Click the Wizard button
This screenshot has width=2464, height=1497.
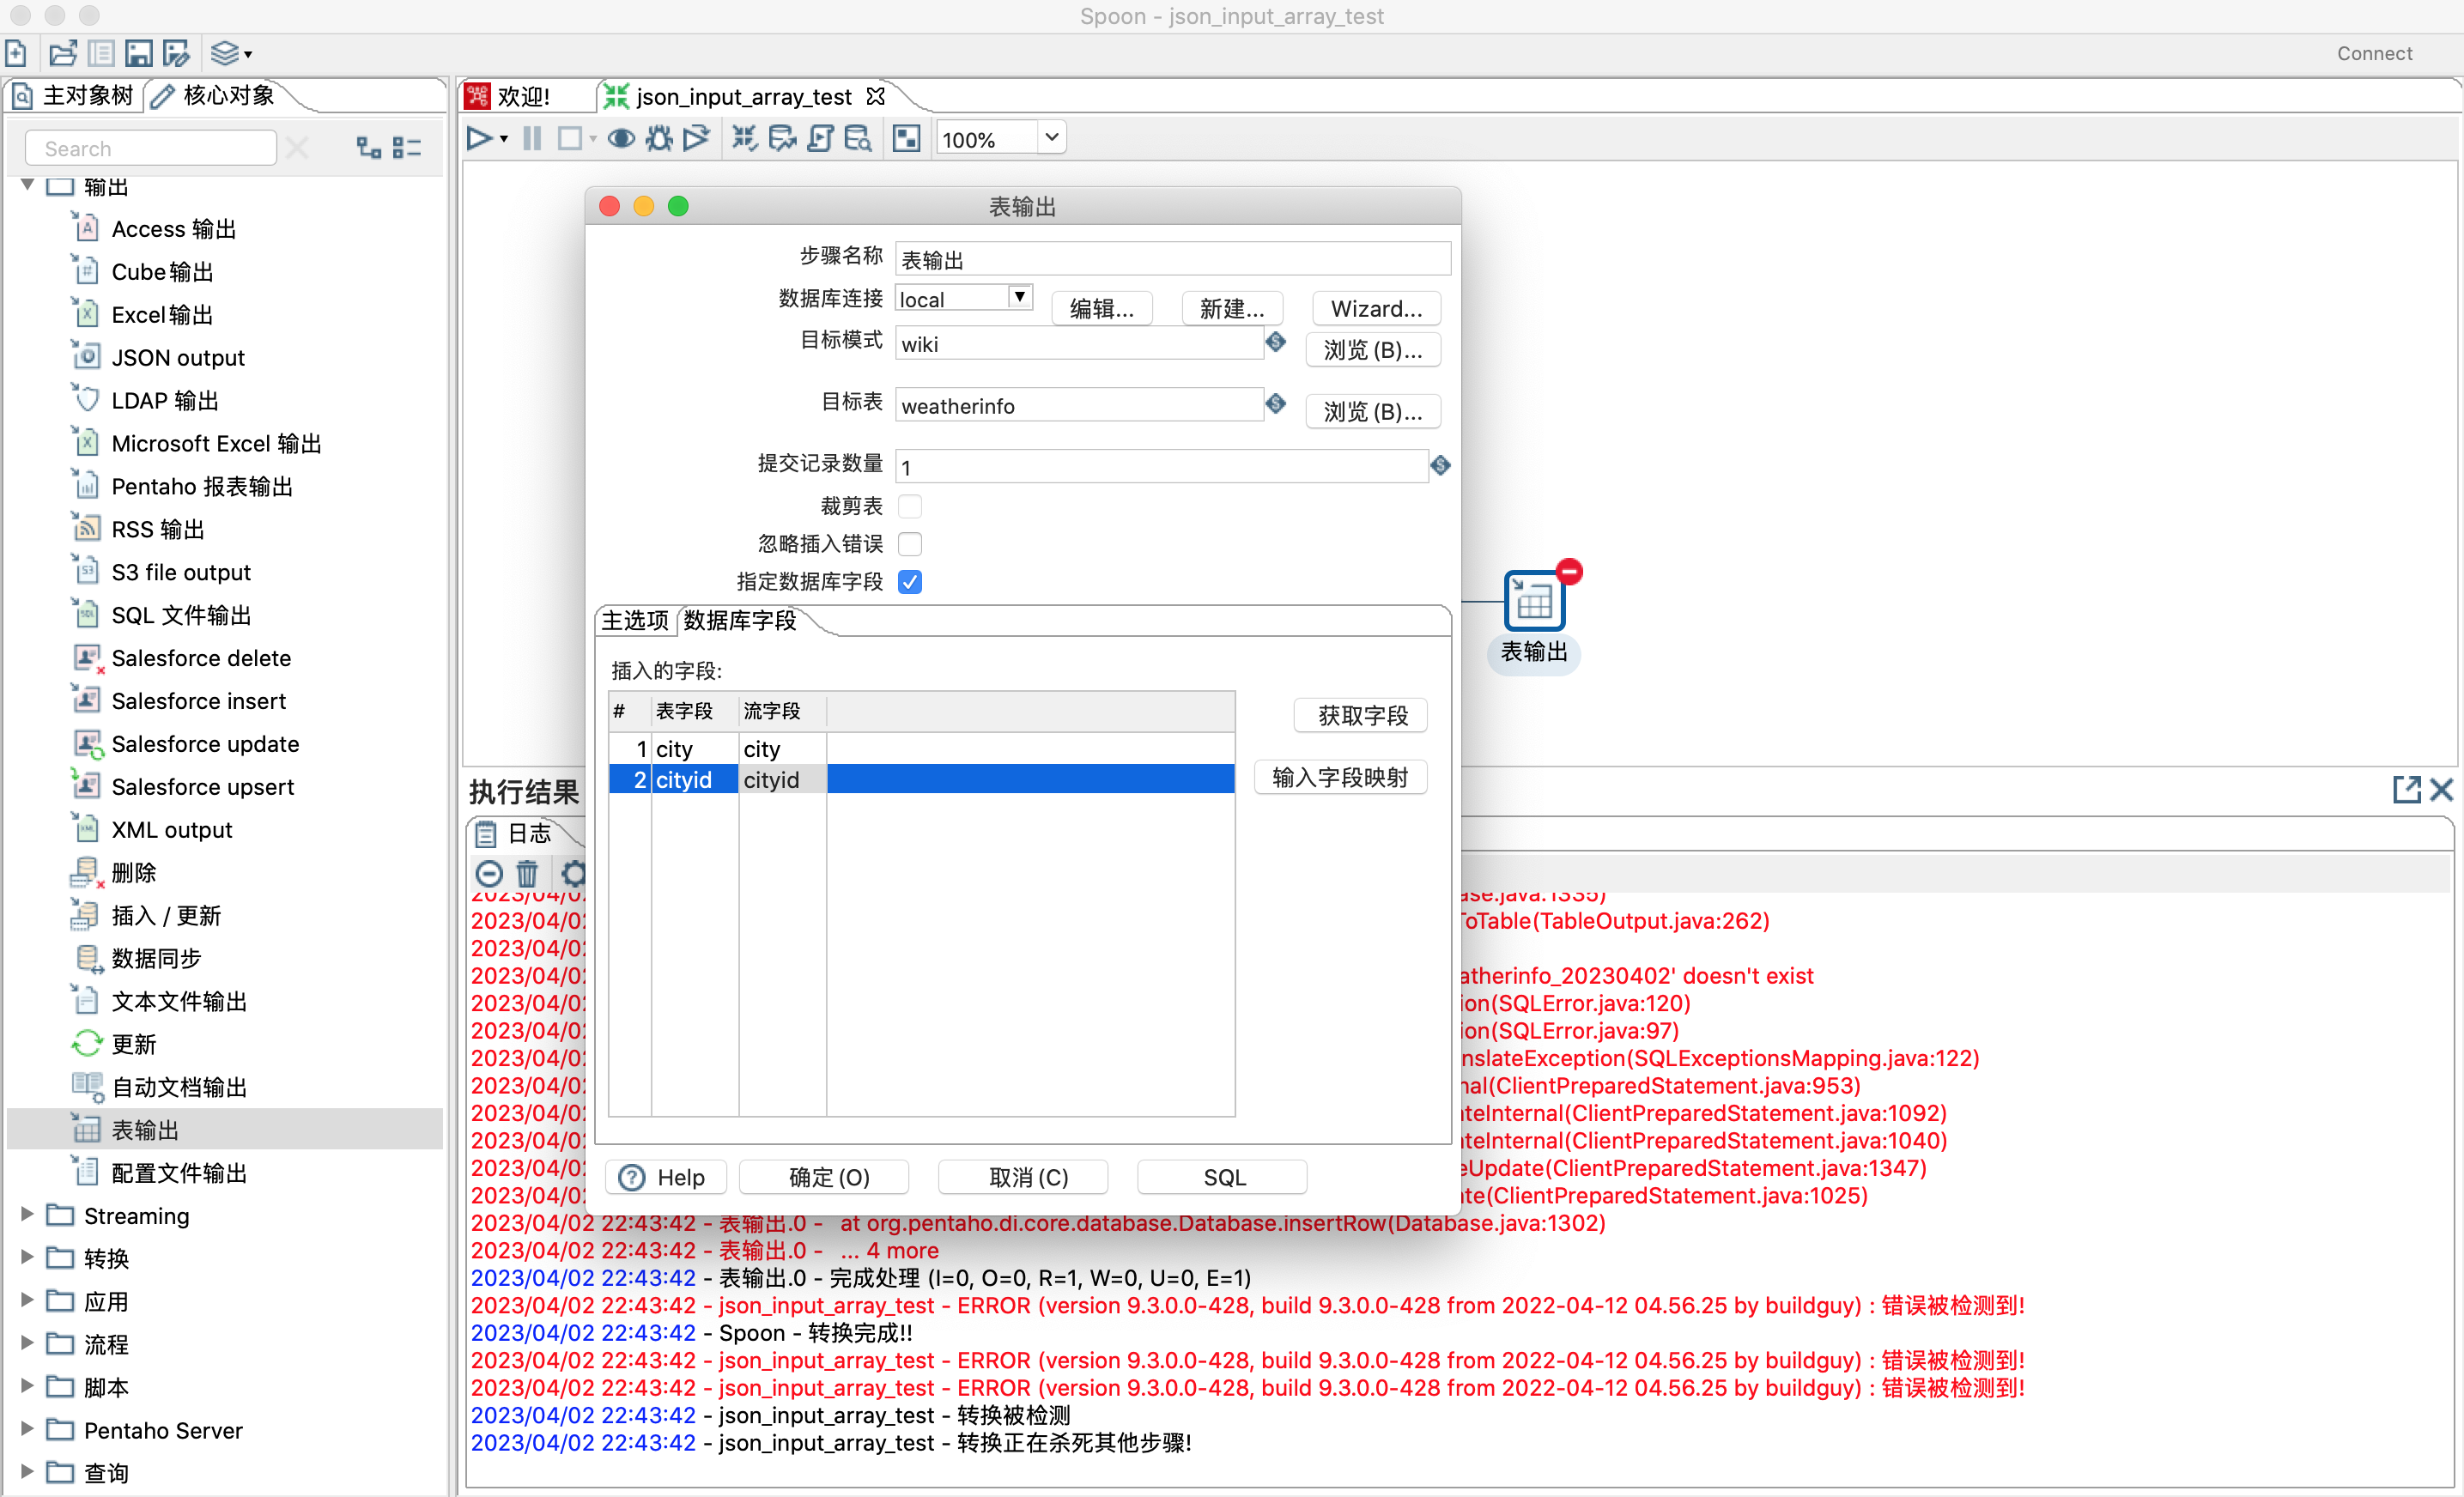pyautogui.click(x=1376, y=308)
